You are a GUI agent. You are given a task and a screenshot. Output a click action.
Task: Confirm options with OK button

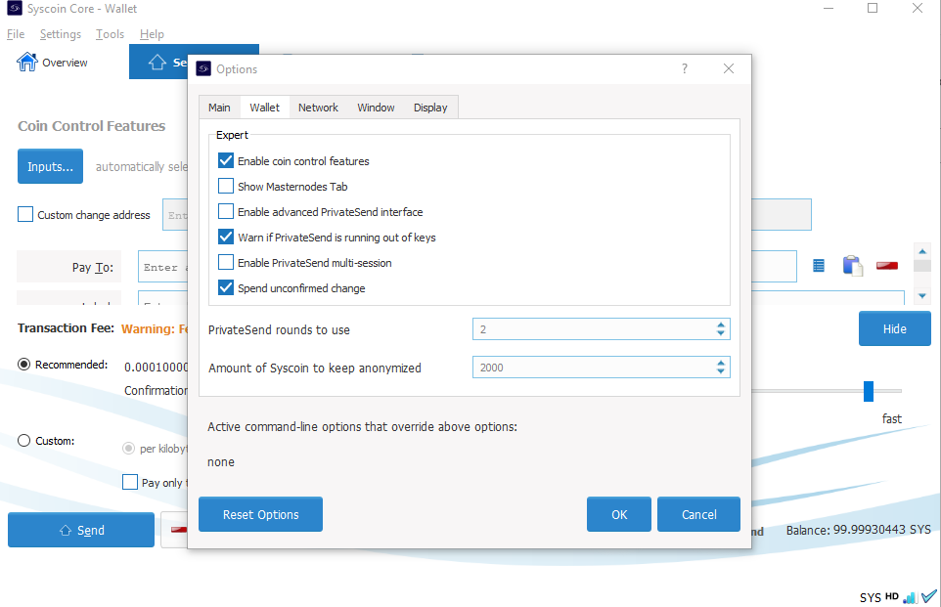click(619, 514)
